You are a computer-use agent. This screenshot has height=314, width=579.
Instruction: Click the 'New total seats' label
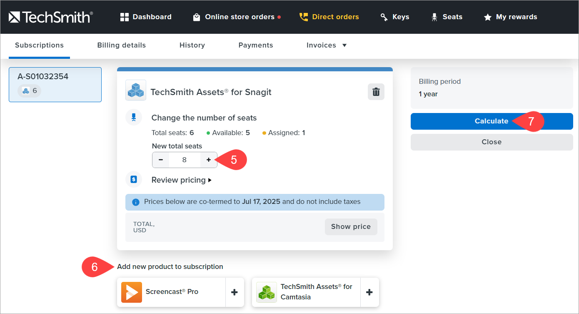[x=177, y=146]
